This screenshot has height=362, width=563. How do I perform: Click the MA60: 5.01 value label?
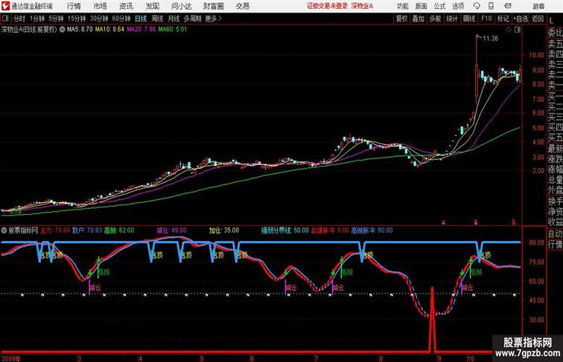[173, 30]
